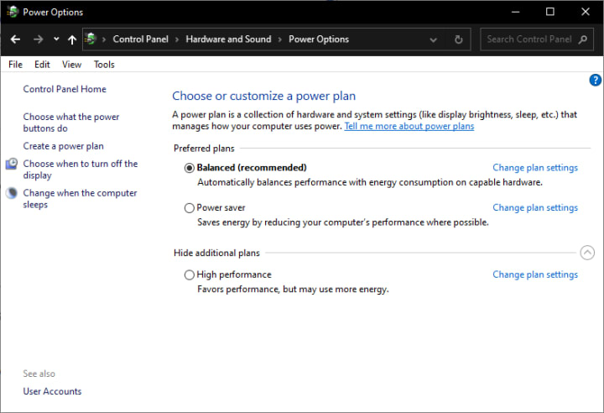Click the Back navigation arrow

point(15,39)
